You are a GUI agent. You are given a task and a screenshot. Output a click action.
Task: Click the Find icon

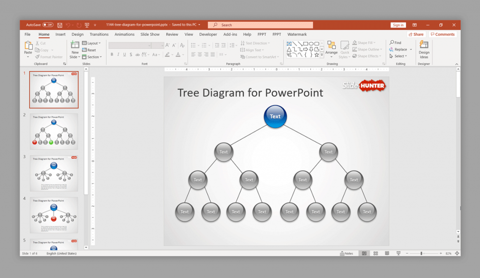click(395, 43)
